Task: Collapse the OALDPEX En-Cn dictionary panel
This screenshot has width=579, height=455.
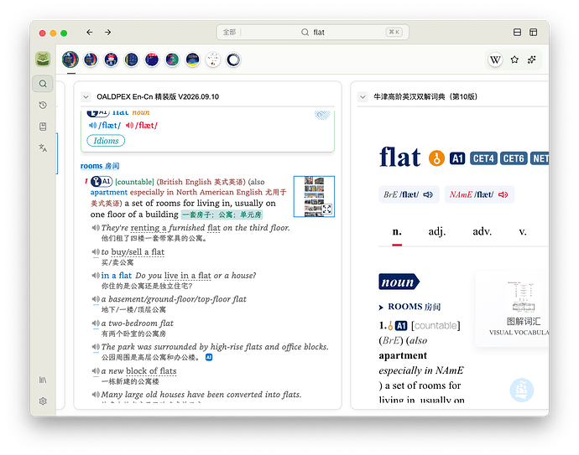Action: [86, 97]
